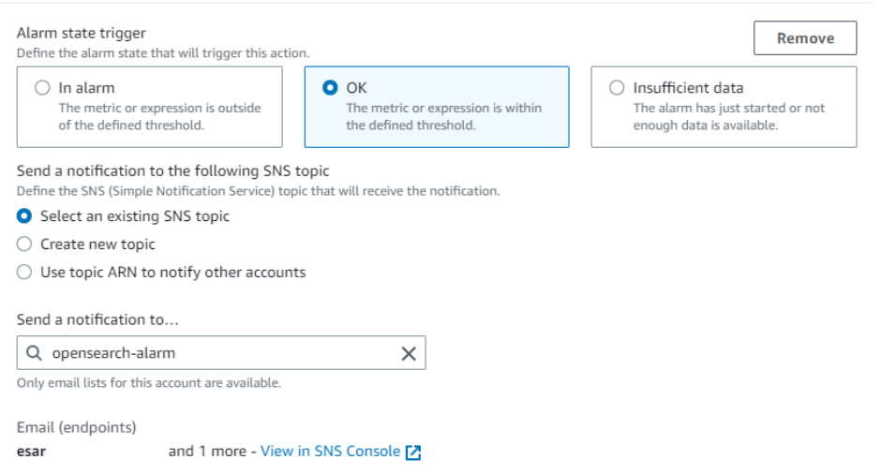Screen dimensions: 881x474
Task: Remove this notification action
Action: coord(805,38)
